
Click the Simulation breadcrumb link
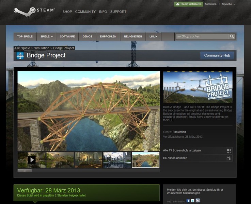tap(42, 48)
